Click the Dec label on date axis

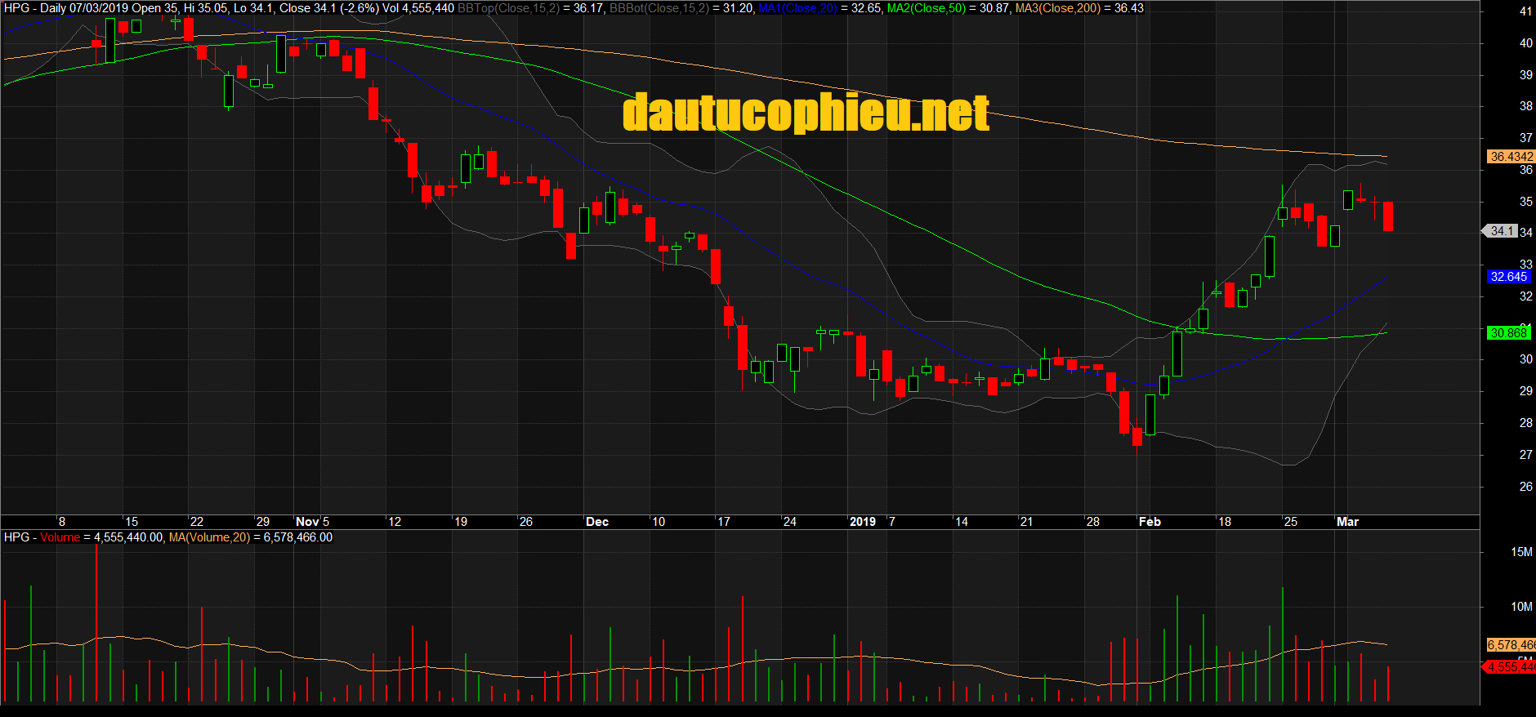(x=597, y=522)
